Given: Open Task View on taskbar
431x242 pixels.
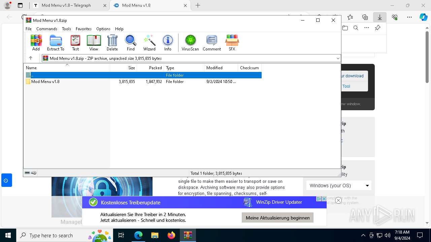Looking at the screenshot, I should coord(121,235).
